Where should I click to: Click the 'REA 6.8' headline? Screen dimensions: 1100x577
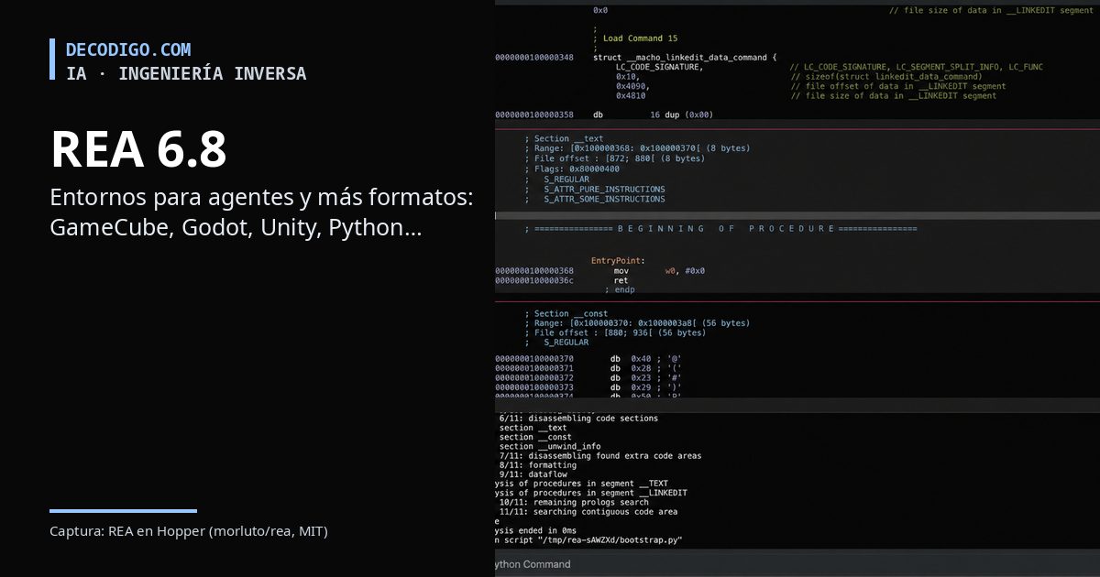(138, 149)
